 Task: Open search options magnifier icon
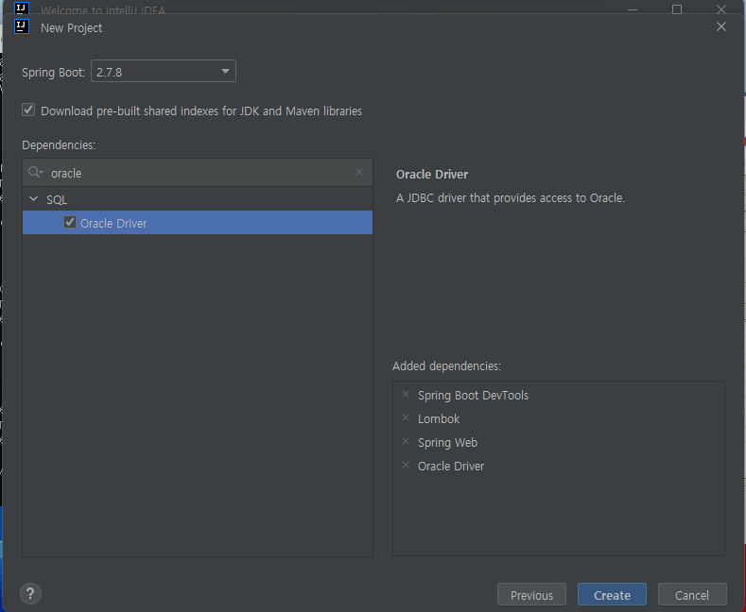tap(35, 172)
